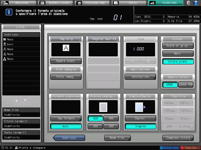Choose XPSdiv file type

pyautogui.click(x=185, y=119)
